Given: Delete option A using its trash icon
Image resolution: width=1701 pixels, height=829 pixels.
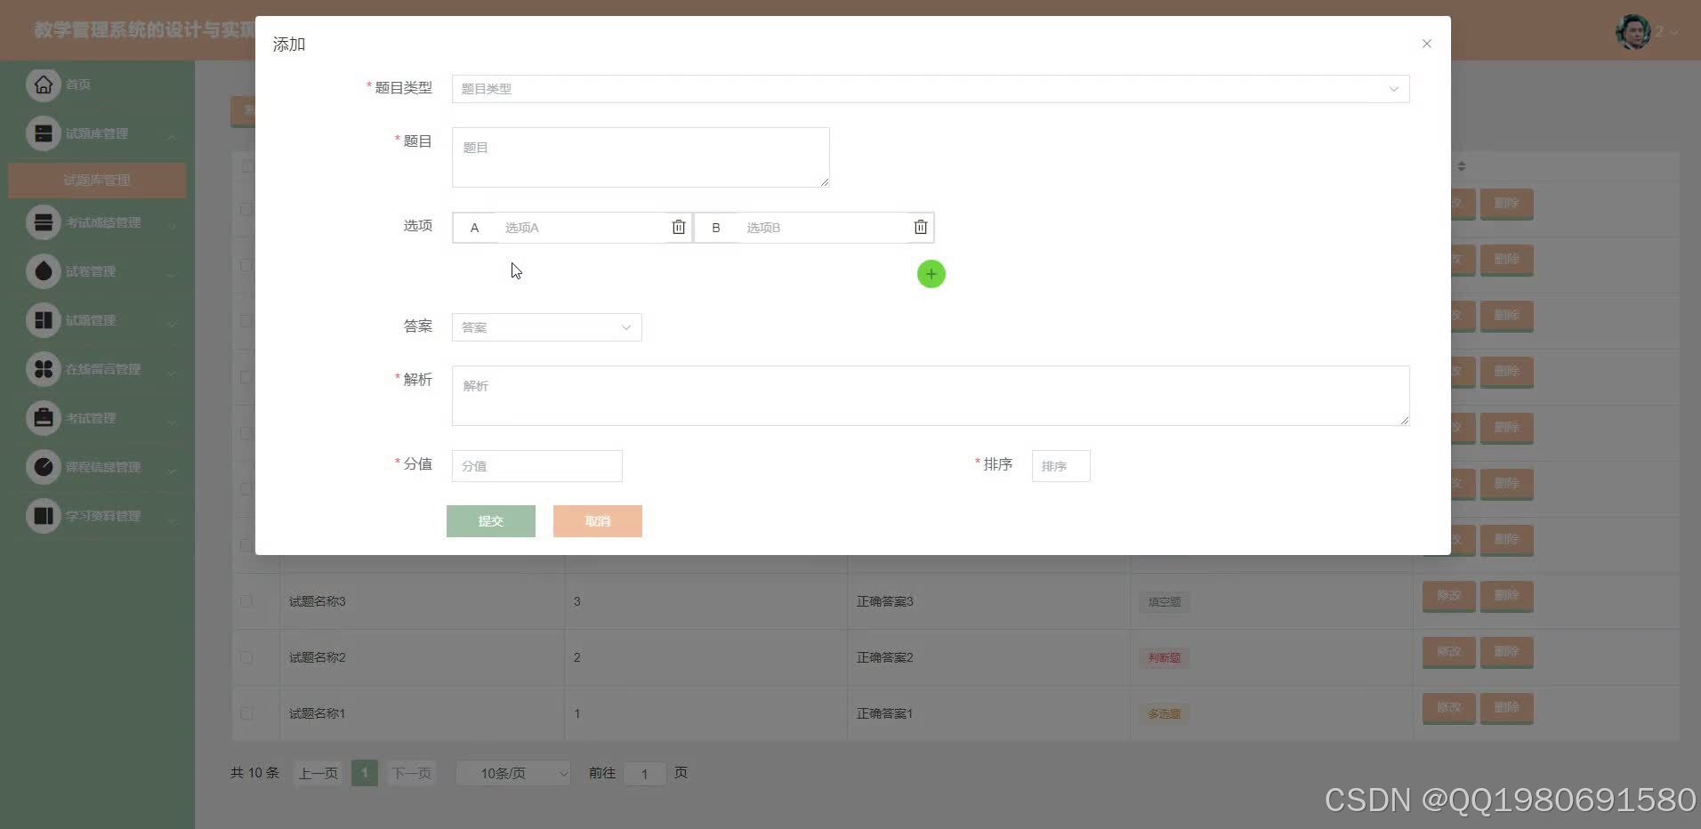Looking at the screenshot, I should pyautogui.click(x=679, y=227).
